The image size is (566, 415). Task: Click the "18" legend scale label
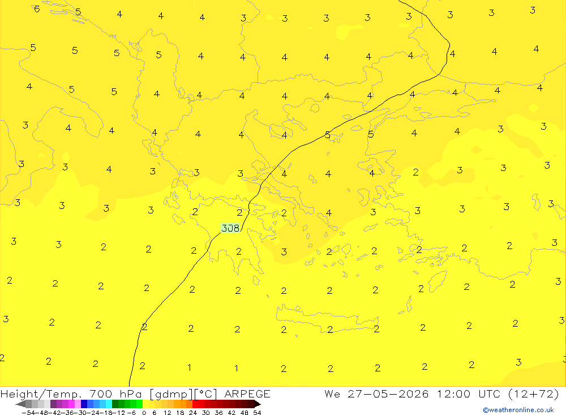(x=180, y=413)
